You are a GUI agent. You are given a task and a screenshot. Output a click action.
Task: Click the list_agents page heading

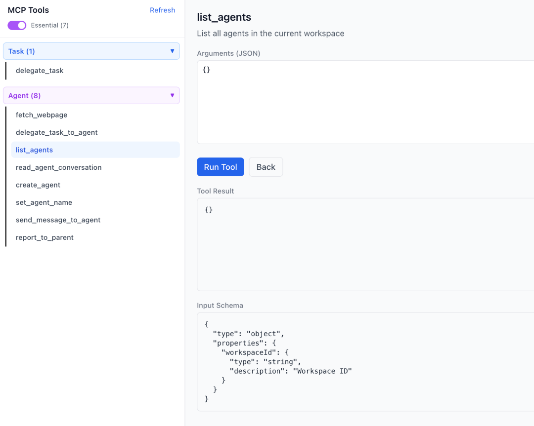pos(224,17)
